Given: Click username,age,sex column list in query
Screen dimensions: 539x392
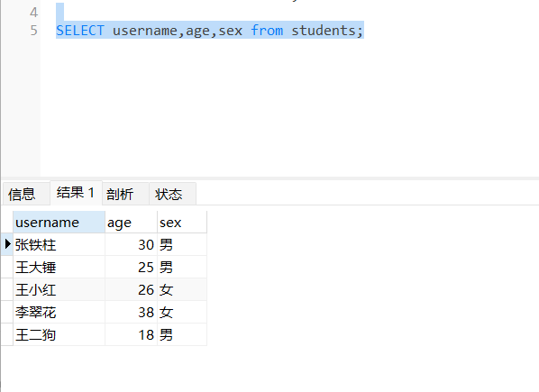Looking at the screenshot, I should (178, 31).
